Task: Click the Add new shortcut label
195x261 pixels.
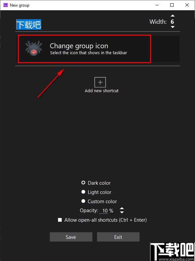Action: pos(102,91)
